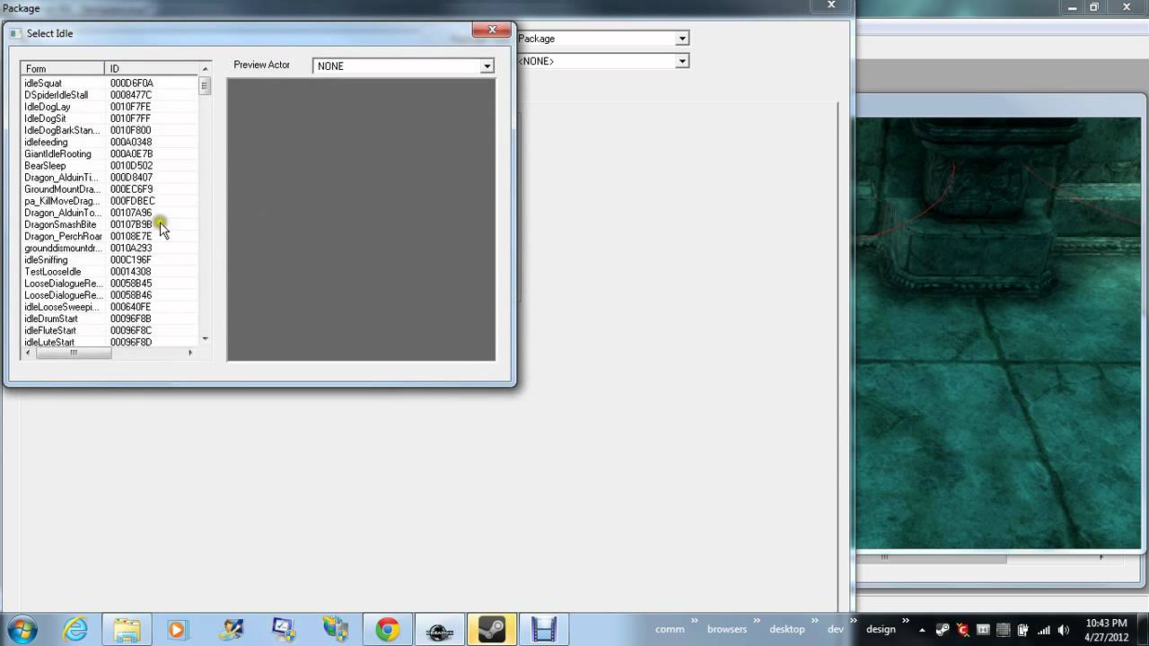
Task: Select idleSniffing entry
Action: (x=46, y=260)
